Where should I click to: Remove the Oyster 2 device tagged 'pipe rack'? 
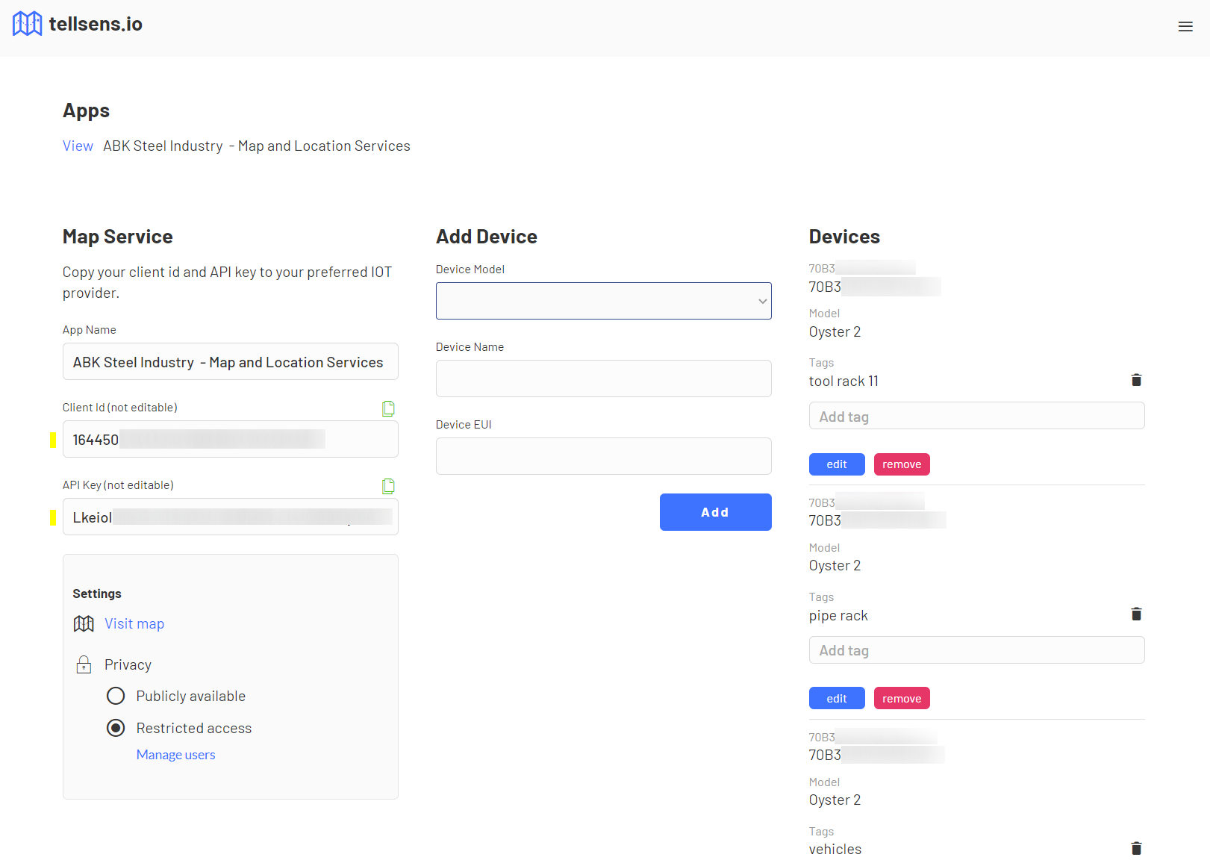[x=902, y=697]
